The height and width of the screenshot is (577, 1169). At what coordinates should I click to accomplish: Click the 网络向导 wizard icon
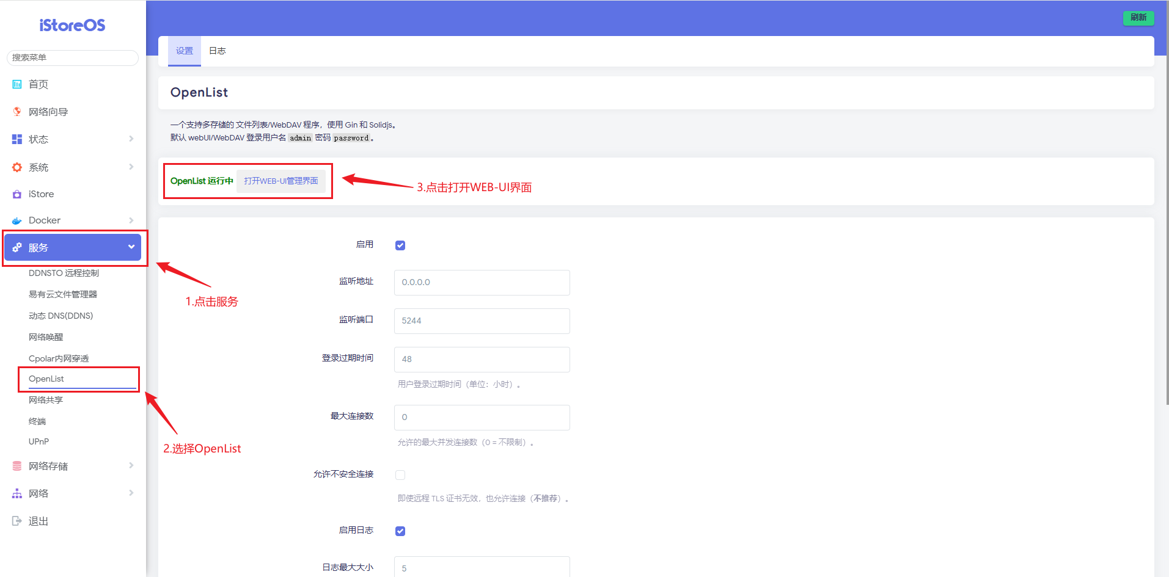pyautogui.click(x=17, y=112)
